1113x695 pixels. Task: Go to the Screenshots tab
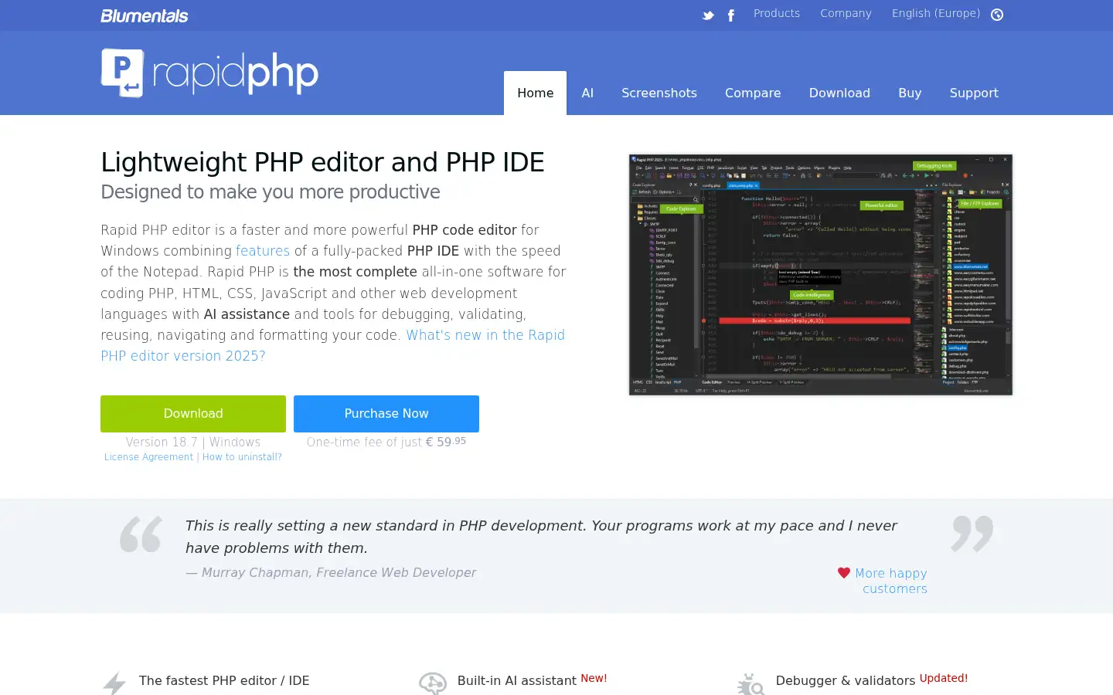(659, 93)
